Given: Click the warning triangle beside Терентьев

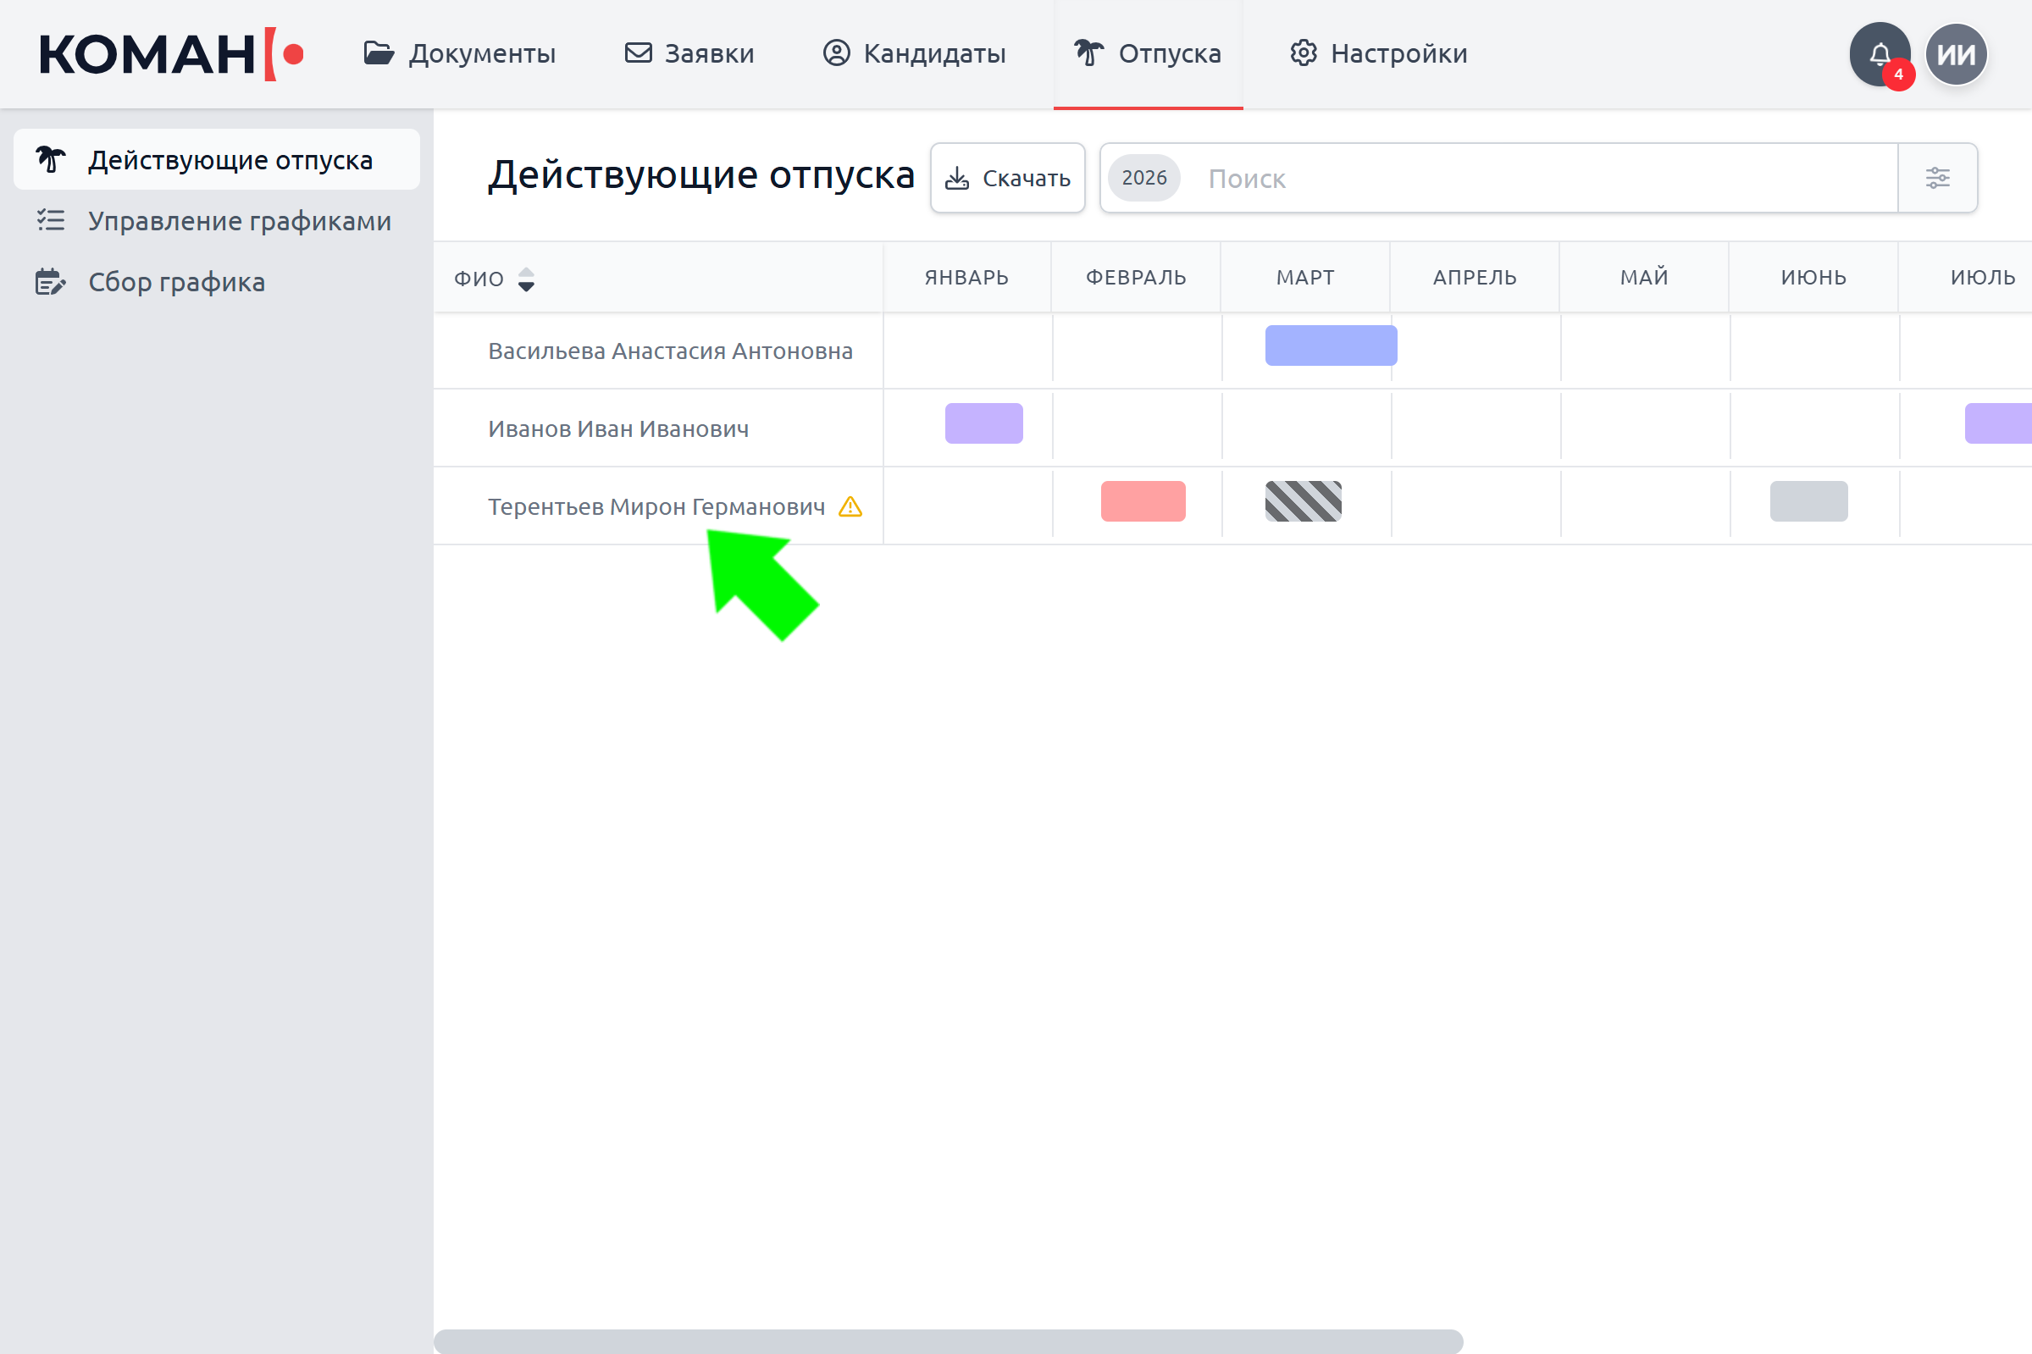Looking at the screenshot, I should pos(850,507).
